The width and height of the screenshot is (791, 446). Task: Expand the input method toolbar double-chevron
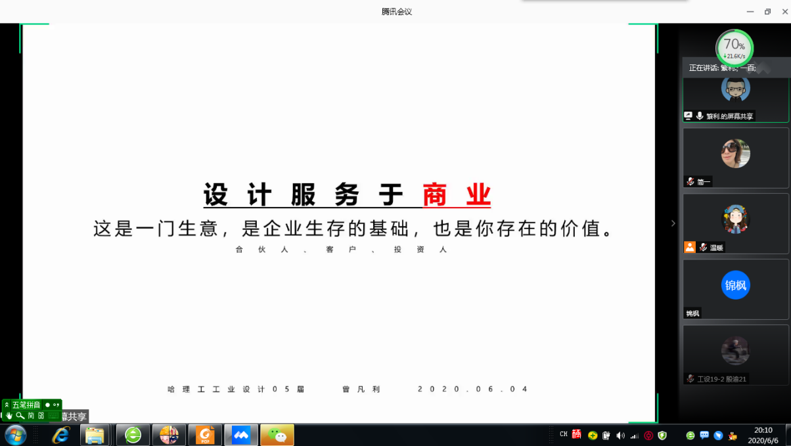pyautogui.click(x=7, y=405)
